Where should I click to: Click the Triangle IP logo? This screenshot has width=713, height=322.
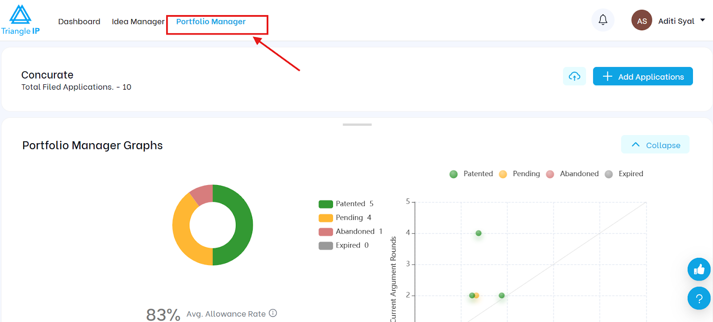(x=20, y=20)
